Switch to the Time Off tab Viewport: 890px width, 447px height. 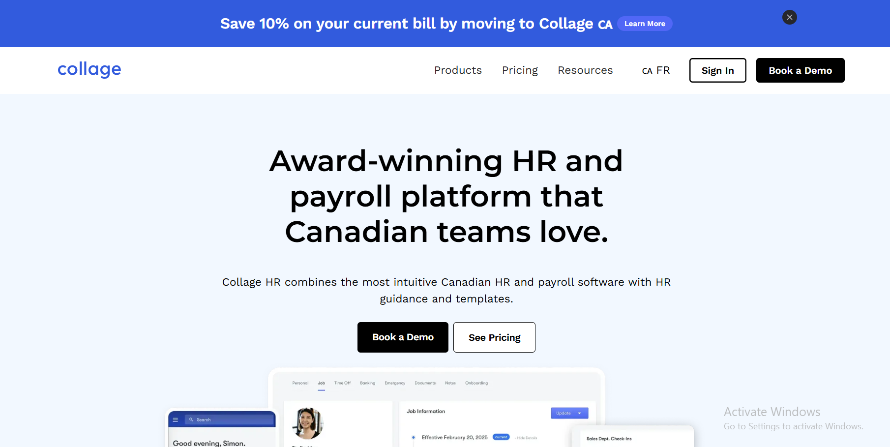[x=342, y=383]
